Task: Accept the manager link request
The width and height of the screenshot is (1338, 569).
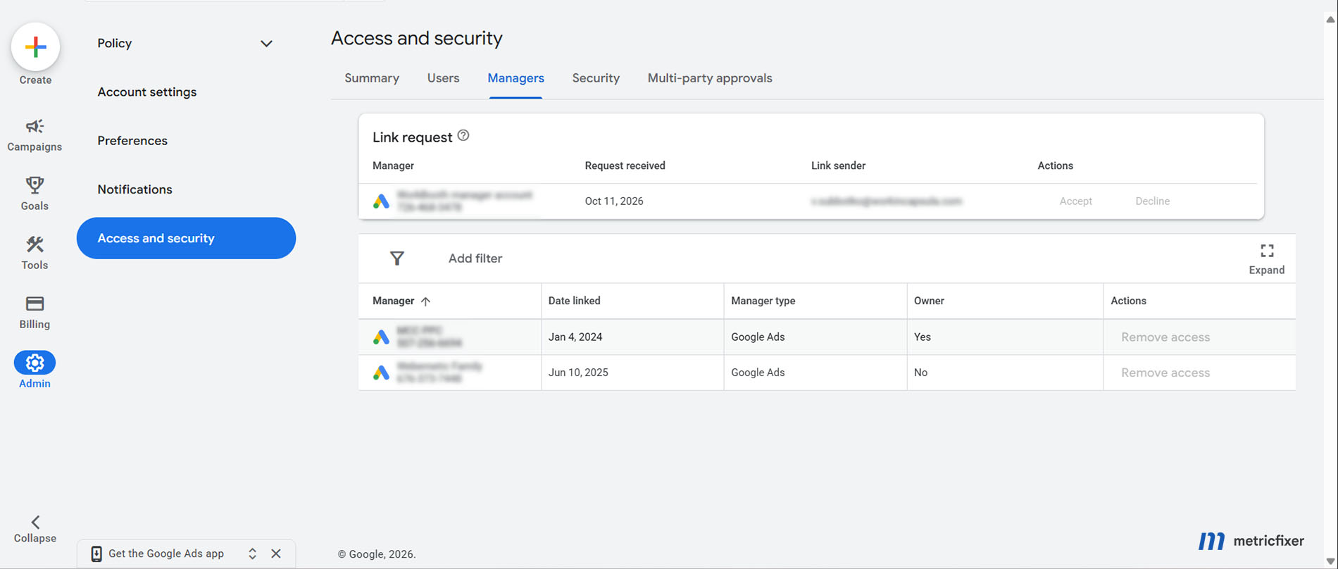Action: (1075, 201)
